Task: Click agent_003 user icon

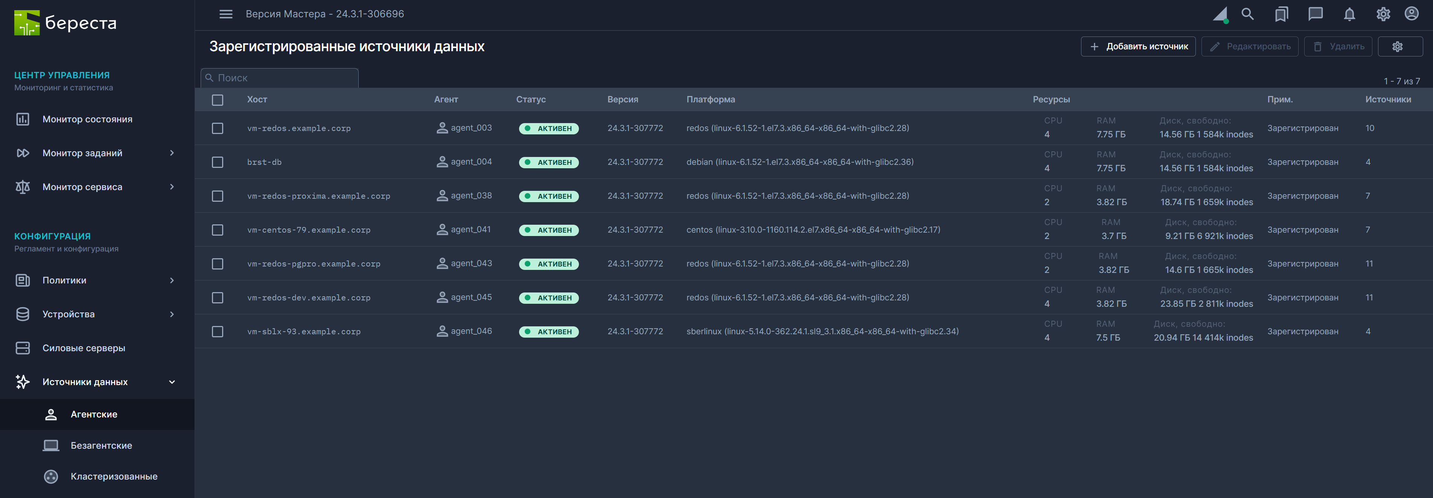Action: (x=442, y=128)
